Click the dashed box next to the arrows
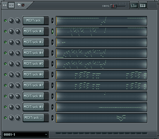159x139 pixels. click(11, 5)
